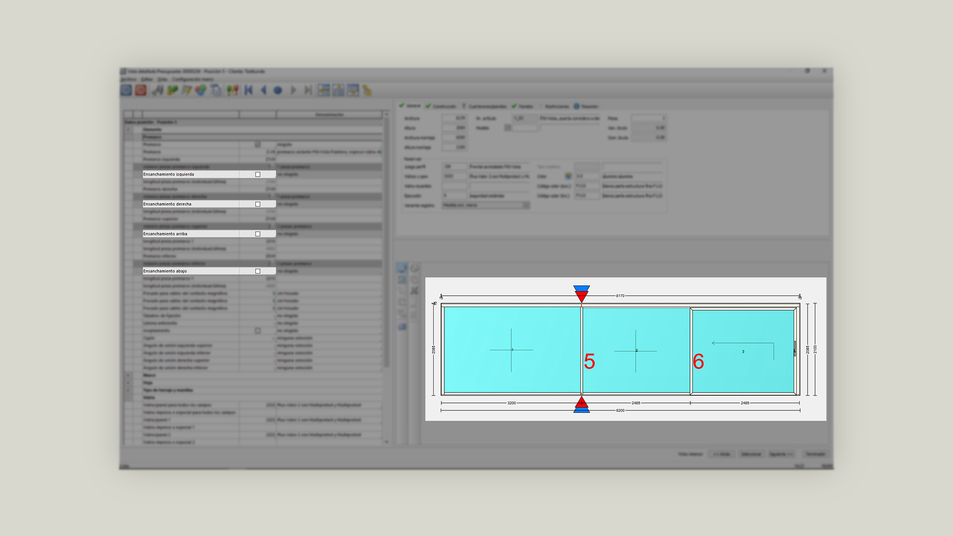Screen dimensions: 953x536
Task: Switch to the Resumen tab
Action: pos(586,106)
